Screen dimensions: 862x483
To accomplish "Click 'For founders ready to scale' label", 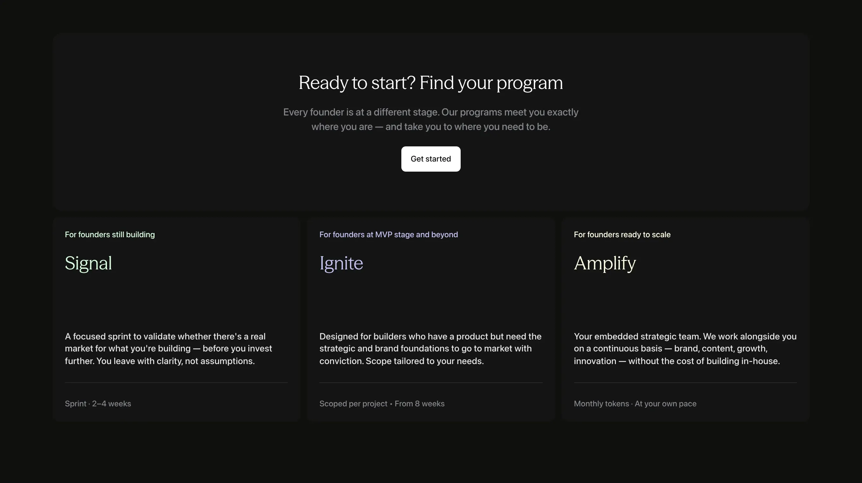I will pyautogui.click(x=622, y=234).
